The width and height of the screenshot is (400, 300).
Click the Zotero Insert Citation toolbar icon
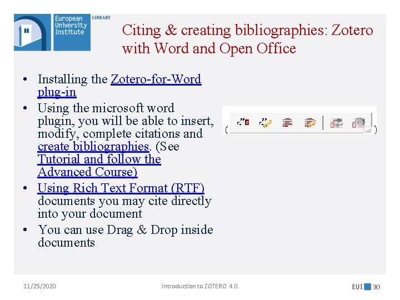coord(243,122)
